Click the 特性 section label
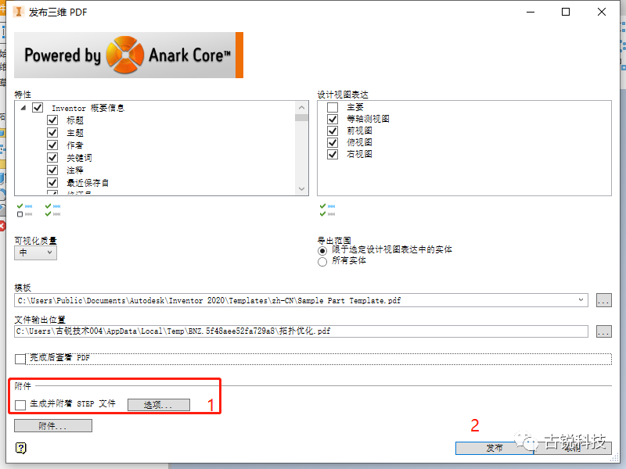 coord(23,95)
